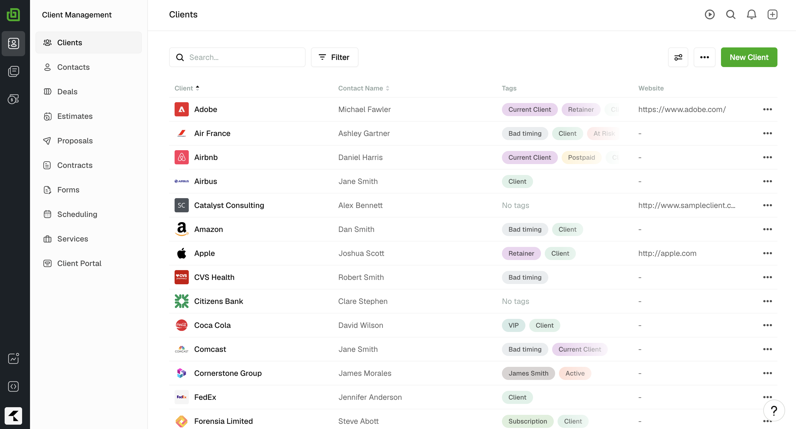Open view settings sliders icon
796x429 pixels.
click(x=678, y=58)
